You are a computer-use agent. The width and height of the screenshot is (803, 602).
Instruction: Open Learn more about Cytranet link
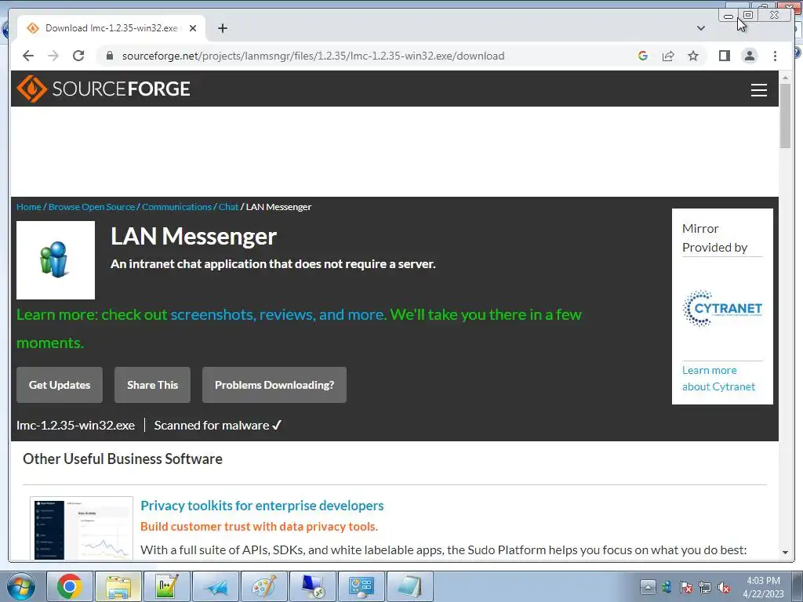click(718, 379)
